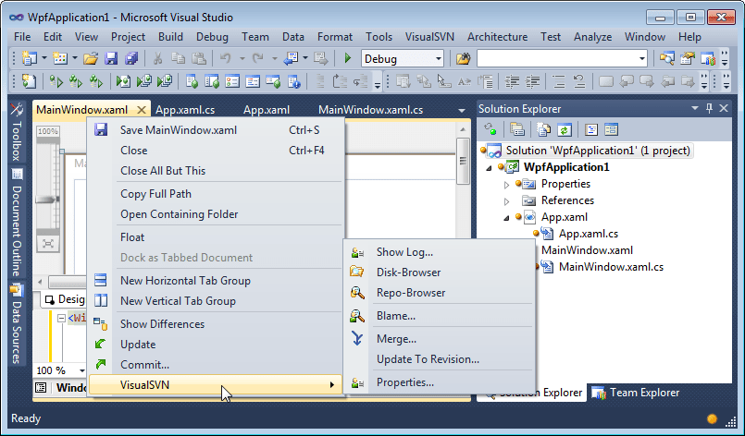Image resolution: width=745 pixels, height=436 pixels.
Task: Save the file with the floppy disk icon
Action: click(111, 59)
